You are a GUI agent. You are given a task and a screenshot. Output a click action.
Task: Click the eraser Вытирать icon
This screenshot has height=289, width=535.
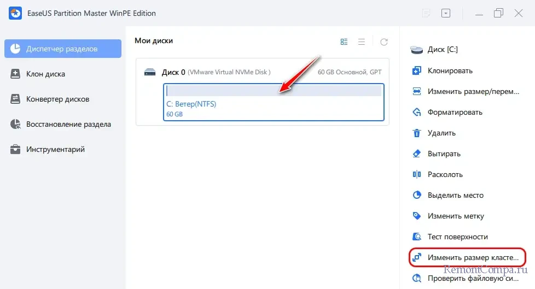coord(417,154)
